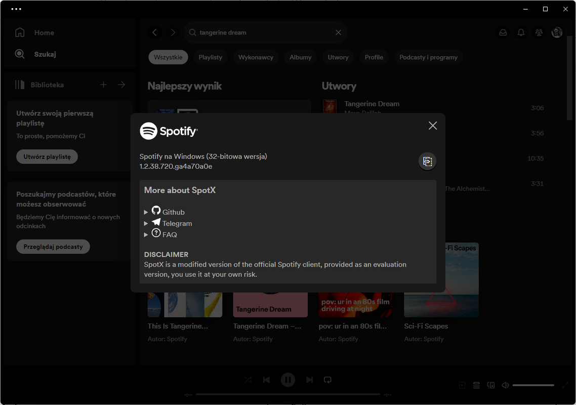Open Tangerine Dream radio playlist thumbnail
Image resolution: width=576 pixels, height=405 pixels.
270,305
